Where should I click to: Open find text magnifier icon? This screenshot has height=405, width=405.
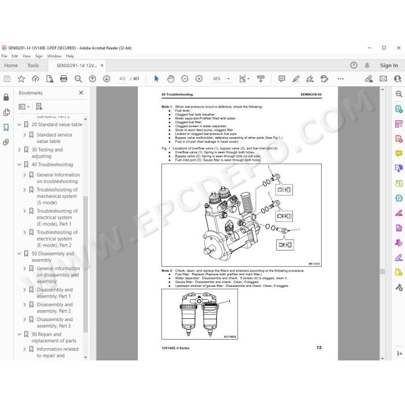click(78, 79)
